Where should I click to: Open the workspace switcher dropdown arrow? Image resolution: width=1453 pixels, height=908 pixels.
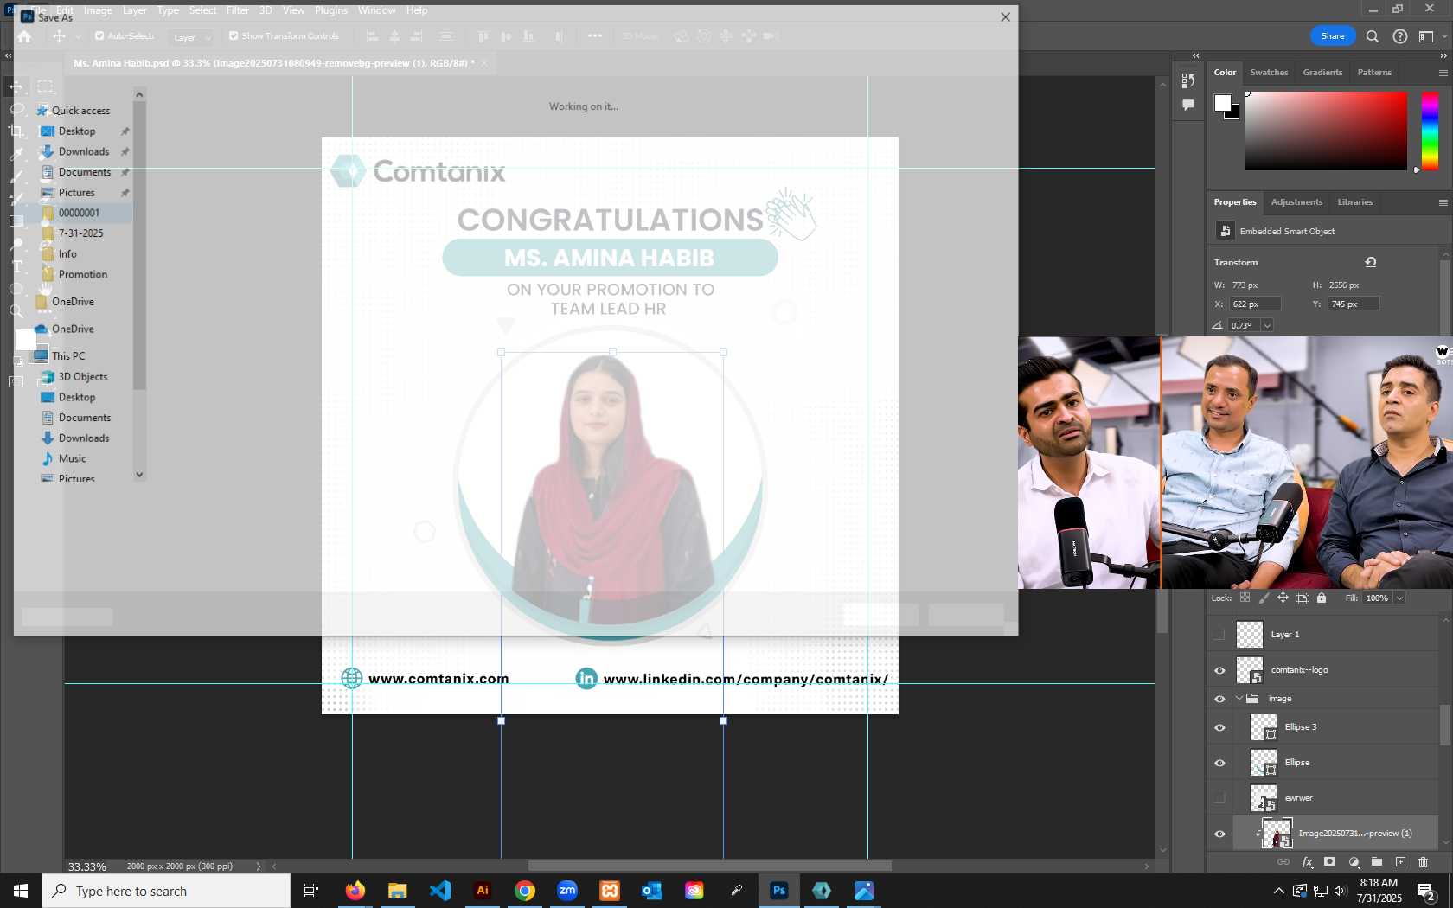pos(1444,36)
